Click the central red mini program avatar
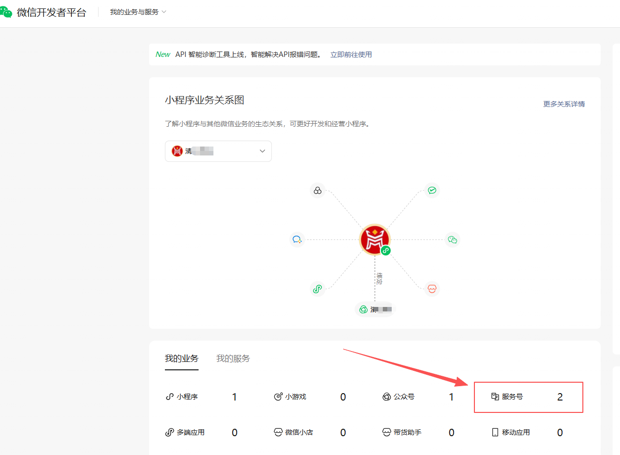 pos(374,239)
